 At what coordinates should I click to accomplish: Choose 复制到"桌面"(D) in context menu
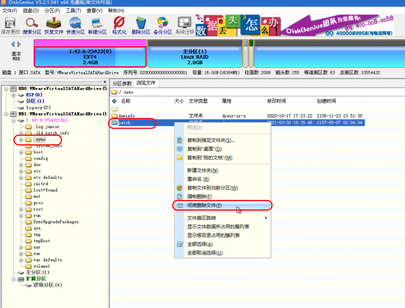(222, 149)
